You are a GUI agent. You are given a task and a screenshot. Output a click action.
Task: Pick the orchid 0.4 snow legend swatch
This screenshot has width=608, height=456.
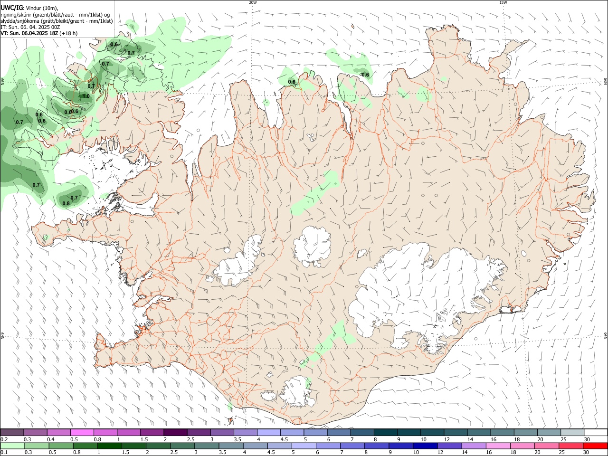click(59, 433)
